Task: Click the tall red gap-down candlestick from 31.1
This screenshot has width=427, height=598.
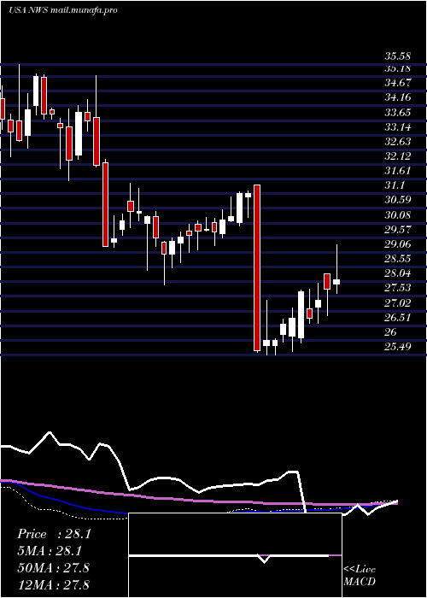Action: pyautogui.click(x=257, y=267)
